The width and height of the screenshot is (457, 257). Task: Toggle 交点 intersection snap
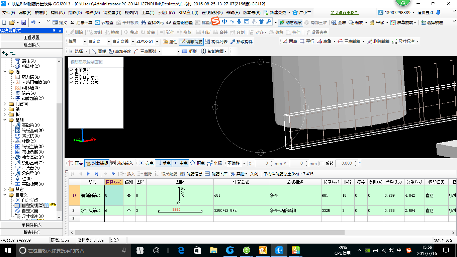(146, 163)
